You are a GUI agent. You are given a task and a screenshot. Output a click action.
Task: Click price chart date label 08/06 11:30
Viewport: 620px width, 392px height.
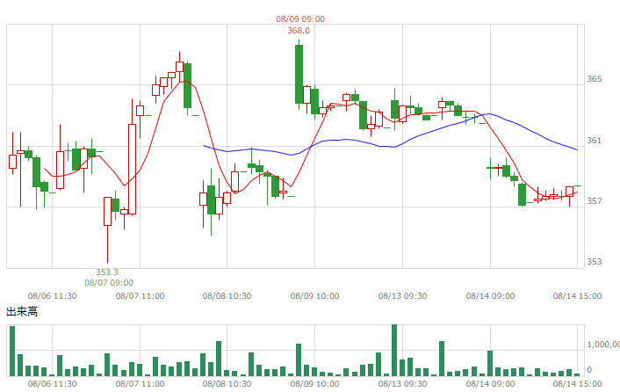tap(52, 296)
